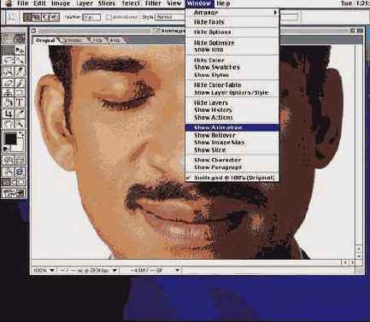The image size is (370, 322).
Task: Choose Hide Color Table menu entry
Action: click(x=232, y=85)
